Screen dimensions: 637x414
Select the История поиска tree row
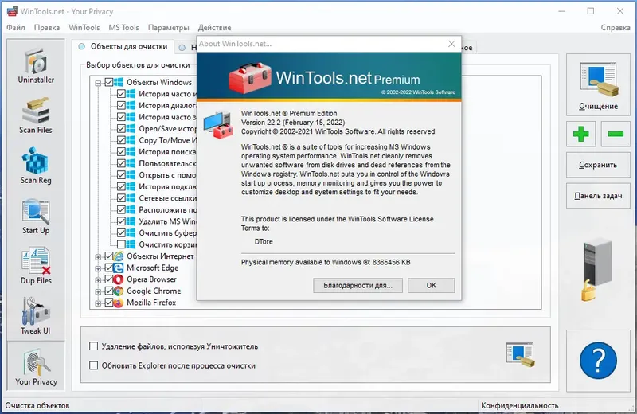point(167,151)
